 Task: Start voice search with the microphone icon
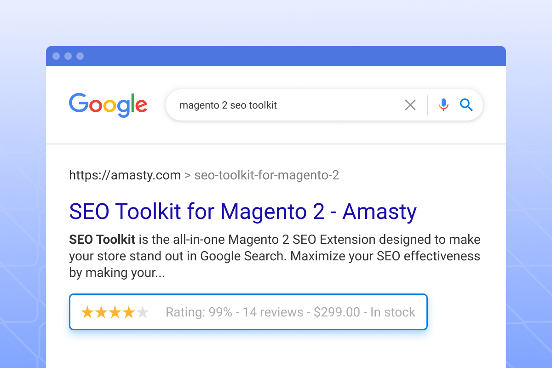point(443,105)
